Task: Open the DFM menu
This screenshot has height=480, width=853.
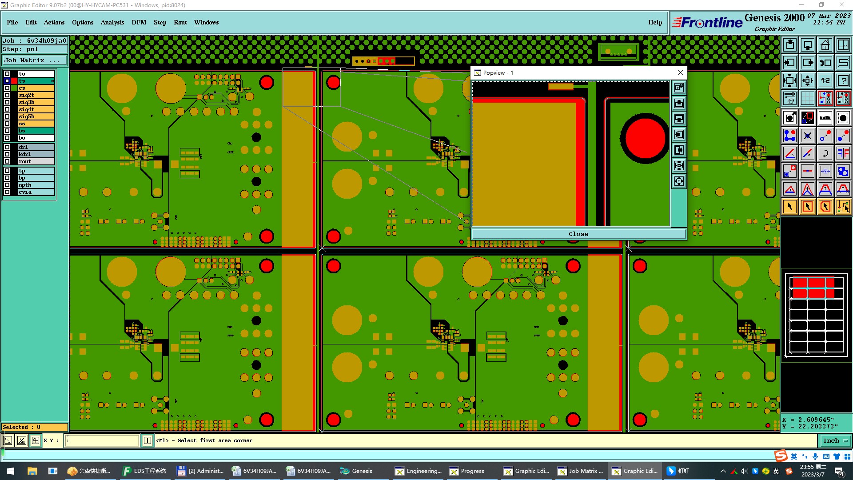Action: 139,22
